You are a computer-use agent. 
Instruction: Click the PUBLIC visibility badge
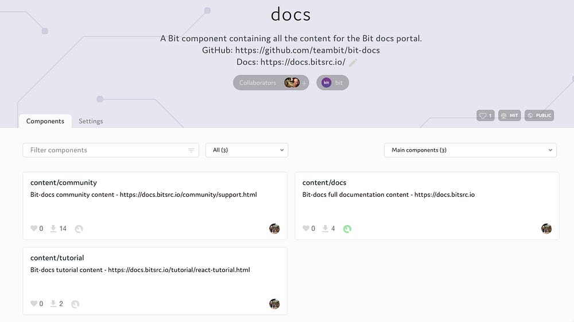[x=539, y=115]
